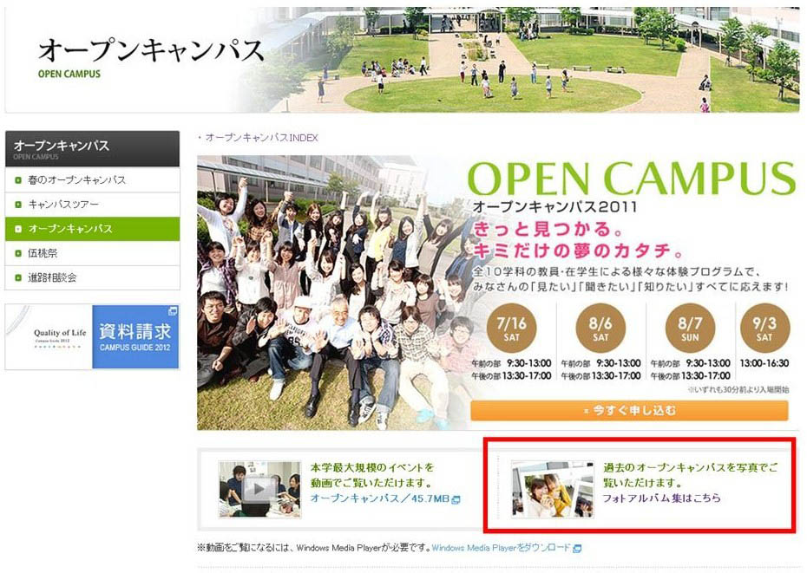Click the green bullet icon beside 春のオープンキャンパス
Image resolution: width=807 pixels, height=573 pixels.
tap(18, 180)
